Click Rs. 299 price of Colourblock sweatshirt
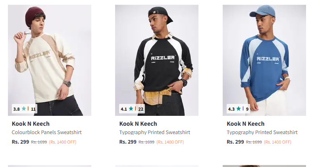Screen dimensions: 312x167 (20, 142)
